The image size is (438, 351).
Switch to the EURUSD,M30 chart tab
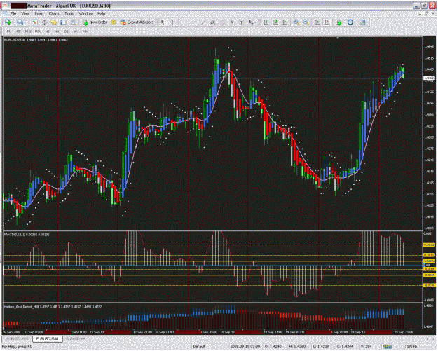click(x=47, y=338)
